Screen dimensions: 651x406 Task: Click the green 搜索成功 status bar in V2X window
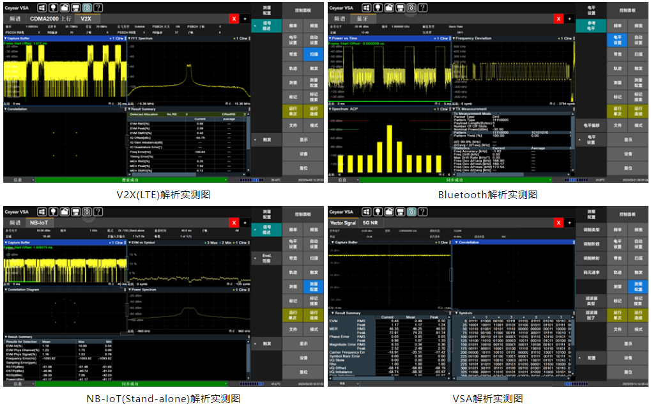[130, 180]
